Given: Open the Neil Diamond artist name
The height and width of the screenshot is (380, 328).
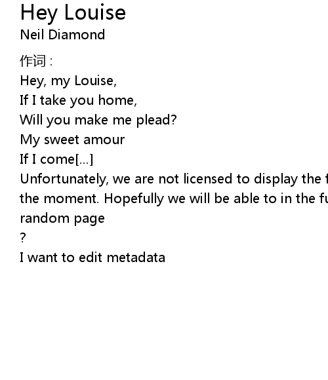Looking at the screenshot, I should (62, 35).
